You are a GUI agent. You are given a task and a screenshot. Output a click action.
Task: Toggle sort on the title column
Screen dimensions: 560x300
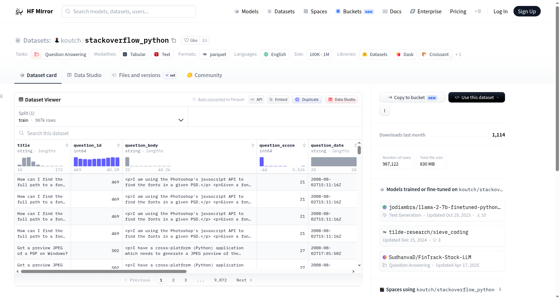click(67, 145)
